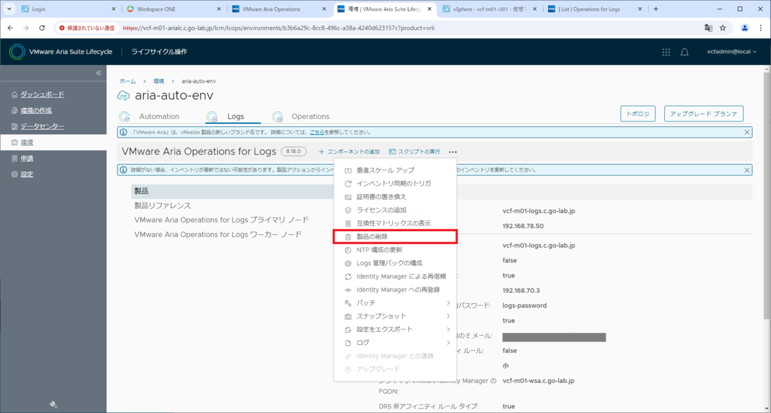Screen dimensions: 771x413
Task: Choose インベントリ同期のトリガ from the menu
Action: coord(395,183)
